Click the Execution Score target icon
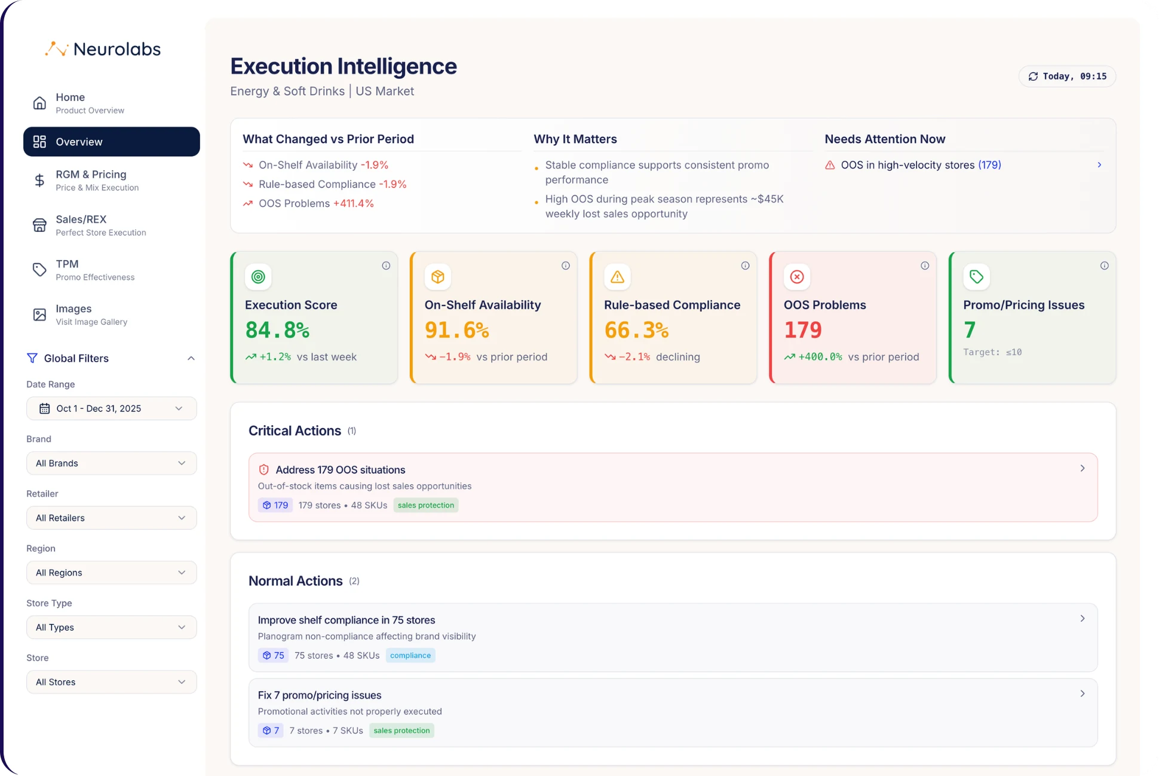Viewport: 1159px width, 776px height. (x=258, y=277)
